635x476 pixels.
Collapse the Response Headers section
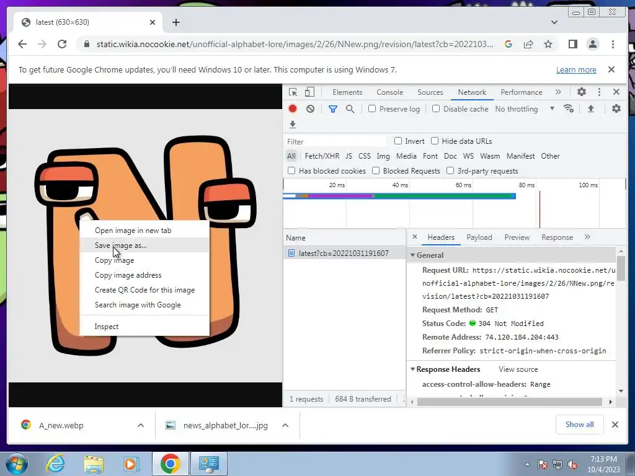pos(412,369)
